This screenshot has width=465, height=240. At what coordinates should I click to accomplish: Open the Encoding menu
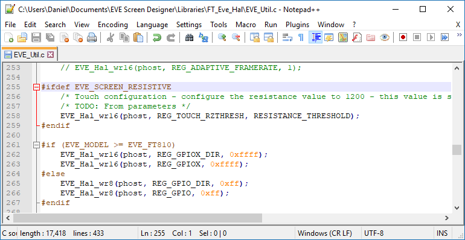113,25
